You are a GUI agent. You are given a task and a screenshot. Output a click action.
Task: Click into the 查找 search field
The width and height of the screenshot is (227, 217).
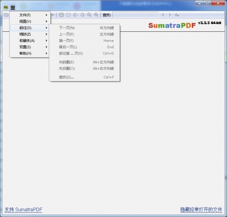(135, 15)
